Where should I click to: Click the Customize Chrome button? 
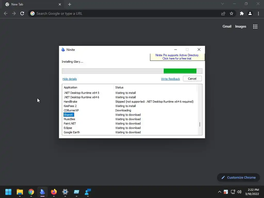click(x=238, y=177)
